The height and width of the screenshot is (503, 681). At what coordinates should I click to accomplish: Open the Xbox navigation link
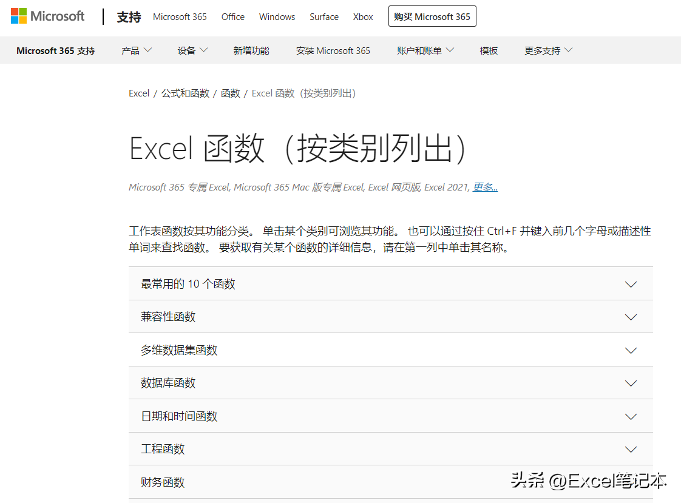point(363,17)
